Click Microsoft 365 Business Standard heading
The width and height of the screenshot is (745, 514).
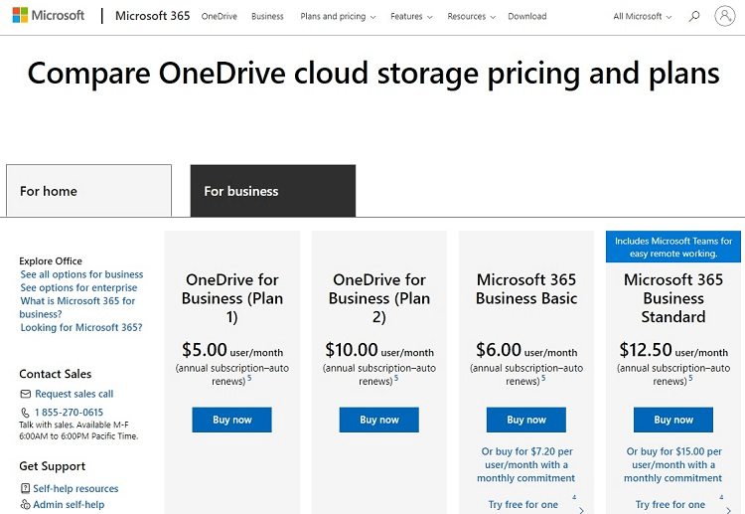673,298
